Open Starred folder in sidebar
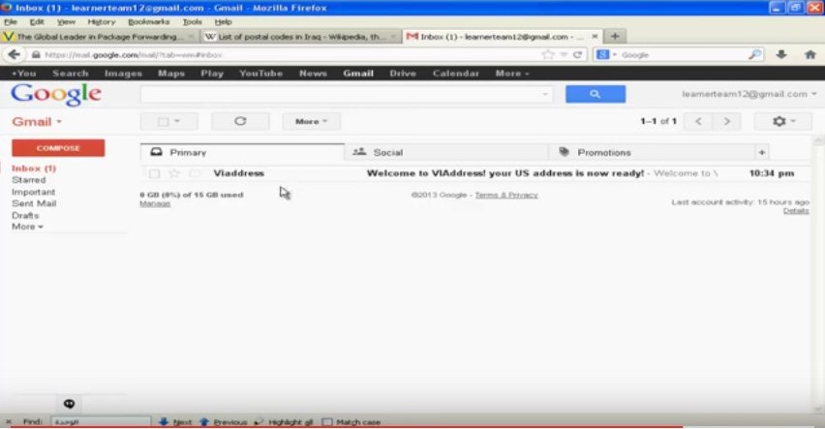 click(28, 180)
